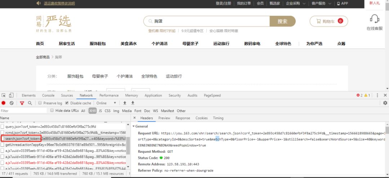
Task: Open the 居家生活 category menu
Action: tap(67, 44)
